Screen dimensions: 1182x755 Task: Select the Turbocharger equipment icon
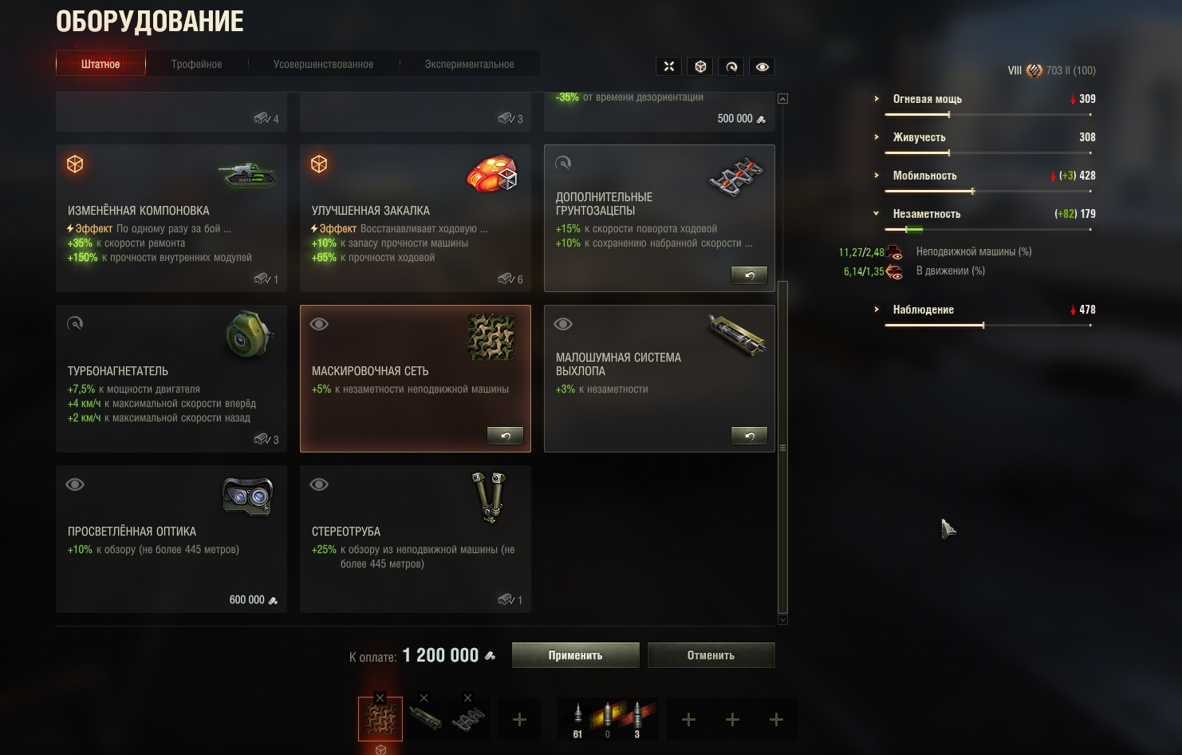(x=250, y=335)
